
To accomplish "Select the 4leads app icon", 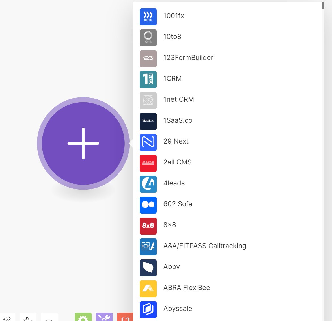I will pyautogui.click(x=148, y=184).
